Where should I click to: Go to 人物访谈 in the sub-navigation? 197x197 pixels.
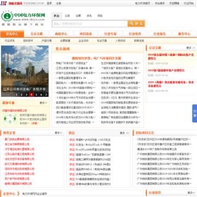click(120, 40)
